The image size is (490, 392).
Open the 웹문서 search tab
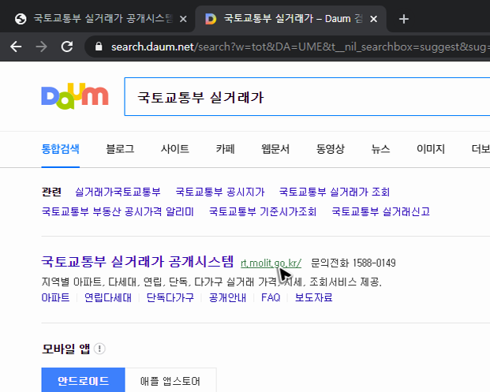tap(275, 149)
